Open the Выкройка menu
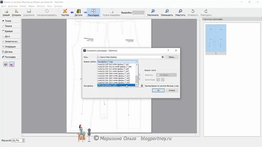The height and width of the screenshot is (147, 262). [x=13, y=6]
